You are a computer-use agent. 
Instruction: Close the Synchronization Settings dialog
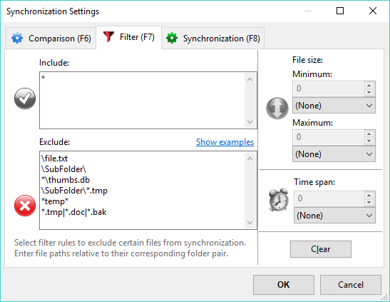373,11
